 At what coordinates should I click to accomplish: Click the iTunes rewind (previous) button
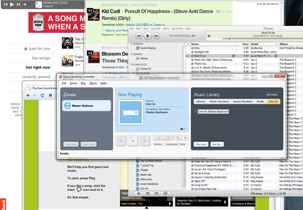(139, 36)
